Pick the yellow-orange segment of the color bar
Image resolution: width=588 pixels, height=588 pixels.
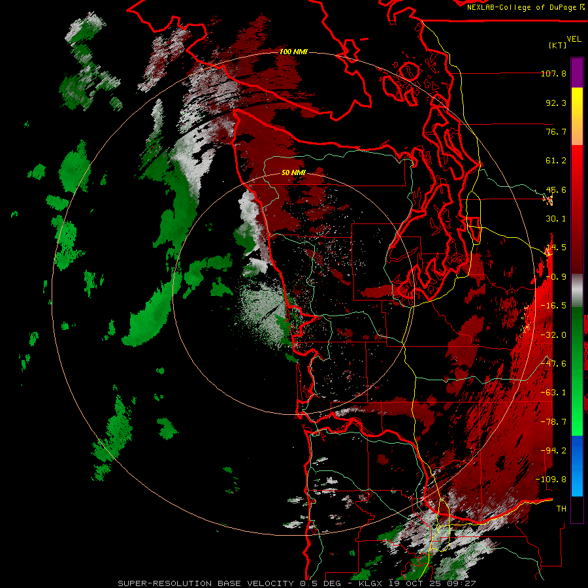coord(577,116)
